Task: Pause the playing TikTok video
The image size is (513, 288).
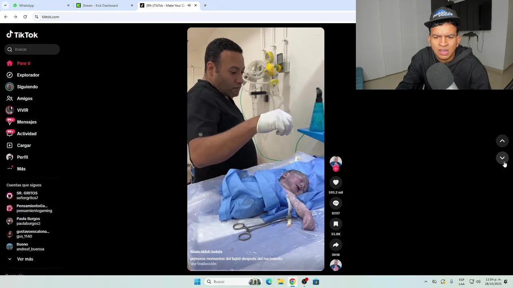Action: [x=256, y=149]
